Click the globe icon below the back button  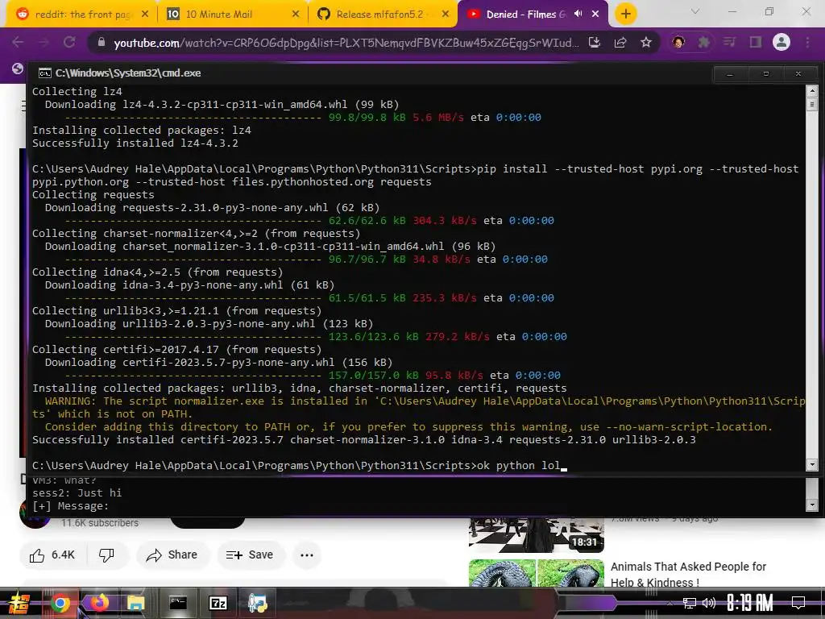pyautogui.click(x=18, y=69)
